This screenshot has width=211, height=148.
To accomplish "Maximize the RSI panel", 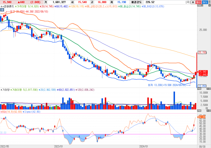I will (207, 111).
